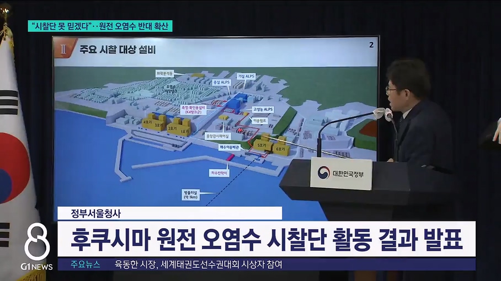
Task: Click the main headline '후쿠시마 원전 오염수' banner
Action: 266,239
